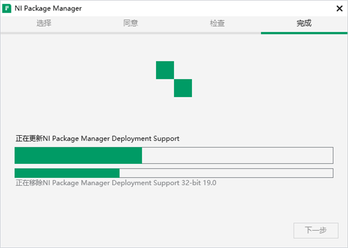This screenshot has width=348, height=248.
Task: Close the NI Package Manager window
Action: tap(339, 8)
